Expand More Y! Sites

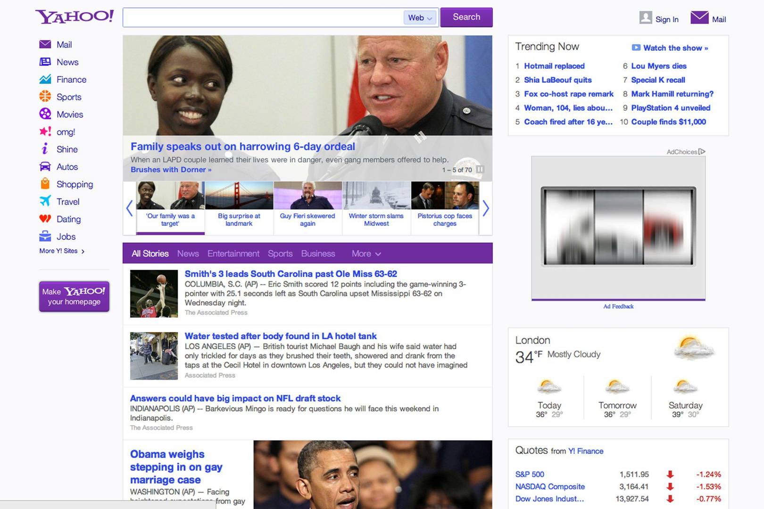click(62, 251)
